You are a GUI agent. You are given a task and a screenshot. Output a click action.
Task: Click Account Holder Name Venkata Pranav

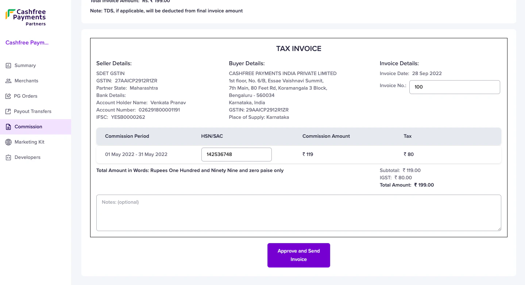tap(141, 103)
